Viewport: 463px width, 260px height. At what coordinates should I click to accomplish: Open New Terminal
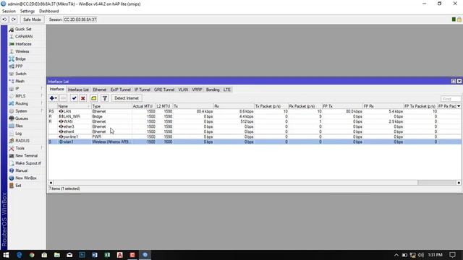(x=26, y=156)
